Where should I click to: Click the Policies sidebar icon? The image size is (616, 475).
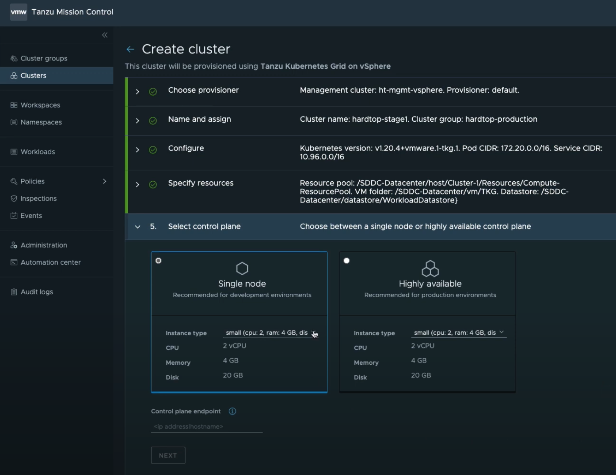[x=14, y=181]
